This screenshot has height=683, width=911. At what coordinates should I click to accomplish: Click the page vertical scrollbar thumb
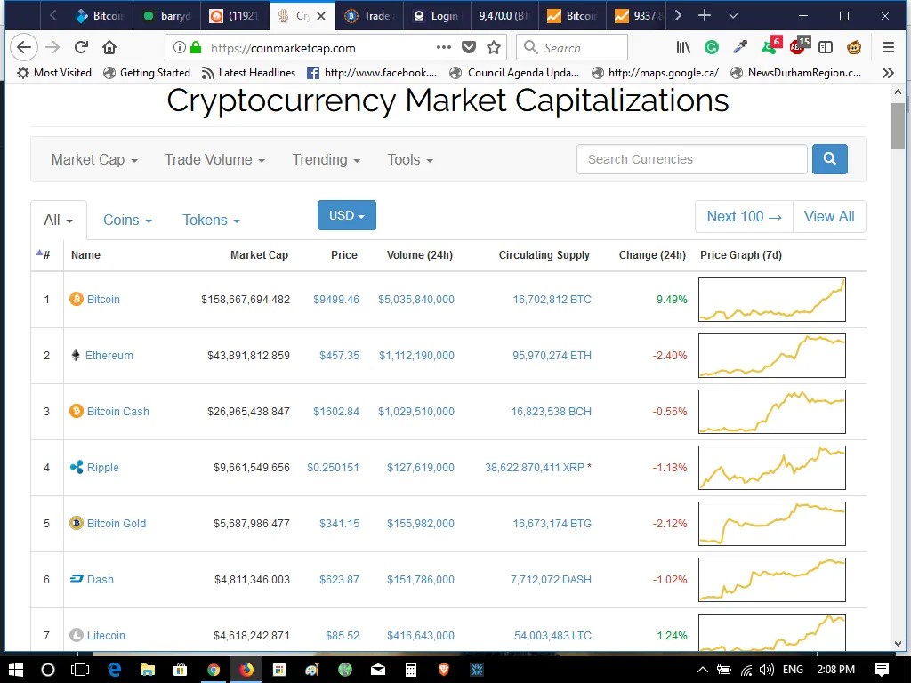tap(898, 127)
